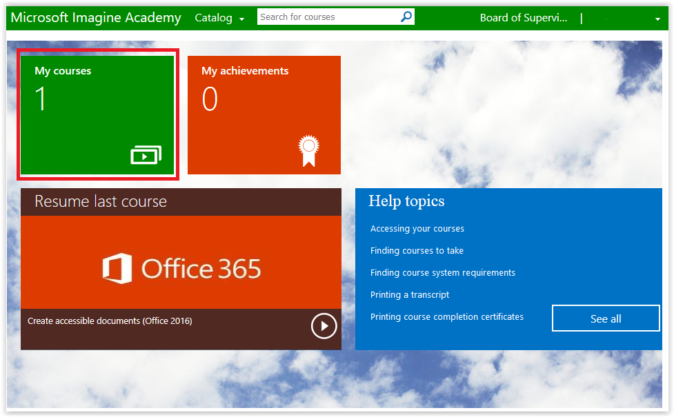Screen dimensions: 674x417
Task: Click the Microsoft Imagine Academy title
Action: coord(96,18)
